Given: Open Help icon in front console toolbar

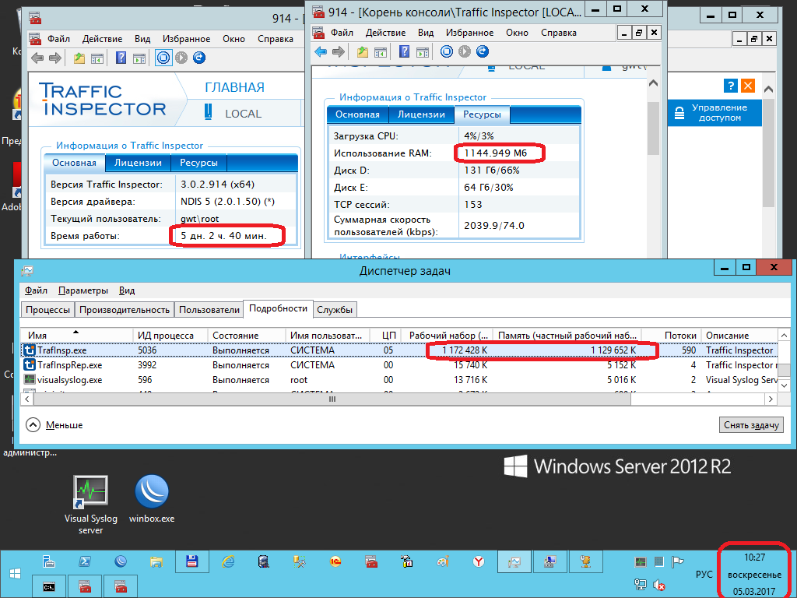Looking at the screenshot, I should point(404,51).
